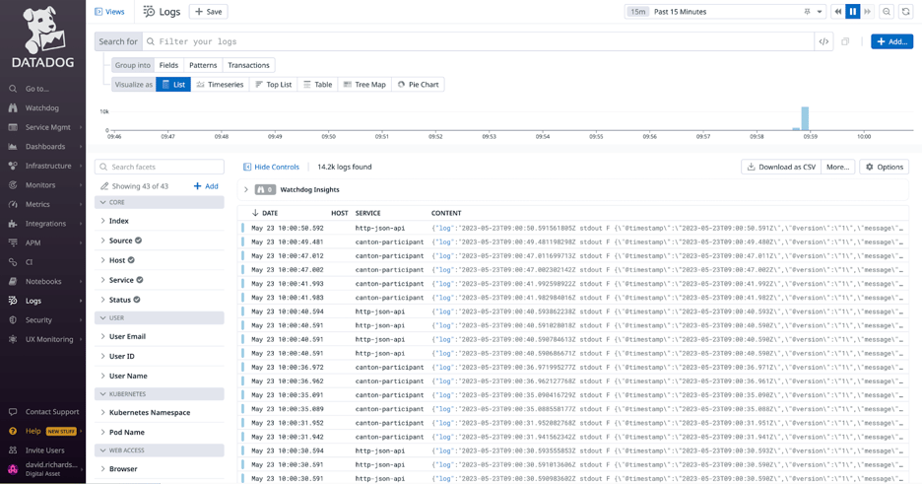This screenshot has height=484, width=922.
Task: Visualize logs as Top List
Action: coord(274,85)
